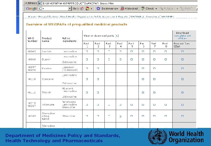Select the HA060 WHO number cell
The width and height of the screenshot is (211, 146).
[x=32, y=59]
